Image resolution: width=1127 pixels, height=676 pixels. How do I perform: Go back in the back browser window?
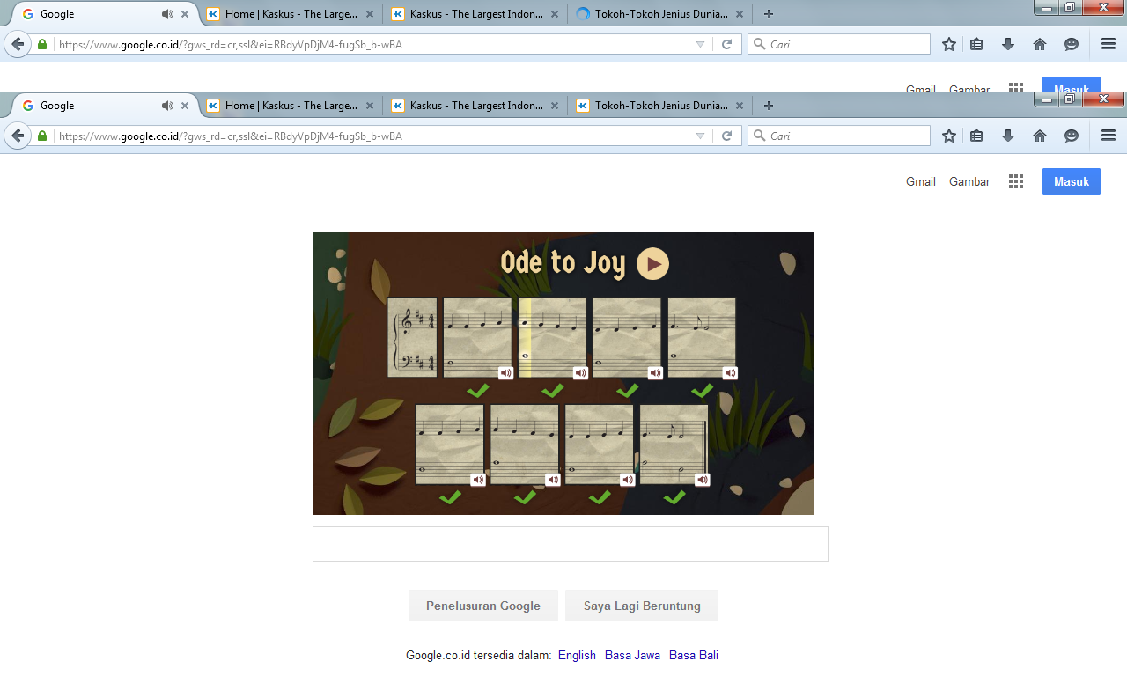coord(18,44)
